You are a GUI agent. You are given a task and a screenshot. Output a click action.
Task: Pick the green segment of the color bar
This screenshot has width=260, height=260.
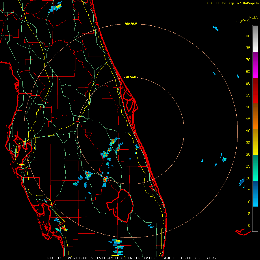(x=255, y=168)
